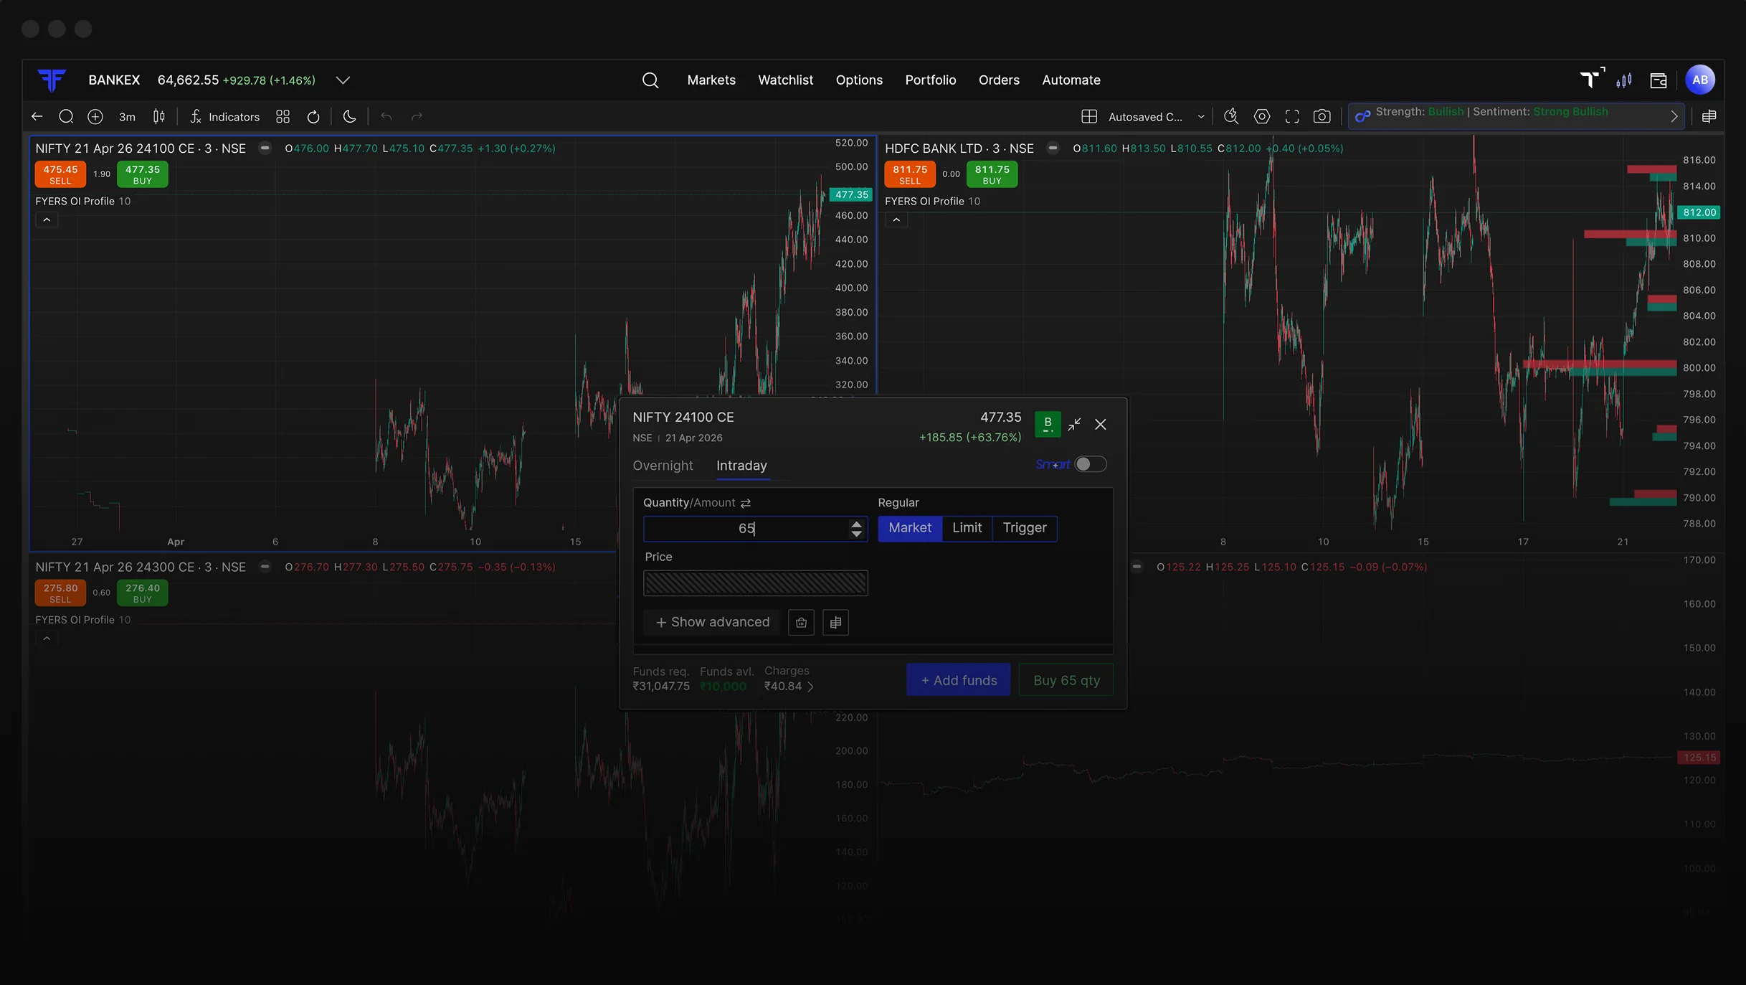Click the FYERS logo icon
Viewport: 1746px width, 985px height.
tap(52, 80)
